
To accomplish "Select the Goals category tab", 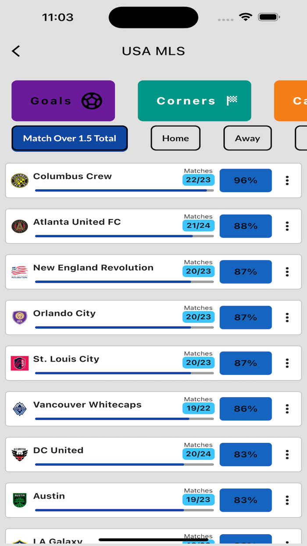I will 63,101.
